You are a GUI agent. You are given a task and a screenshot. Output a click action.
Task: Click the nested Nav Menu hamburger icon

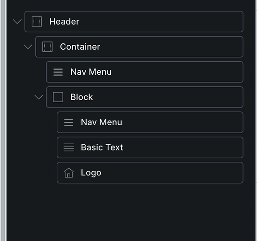tap(69, 122)
